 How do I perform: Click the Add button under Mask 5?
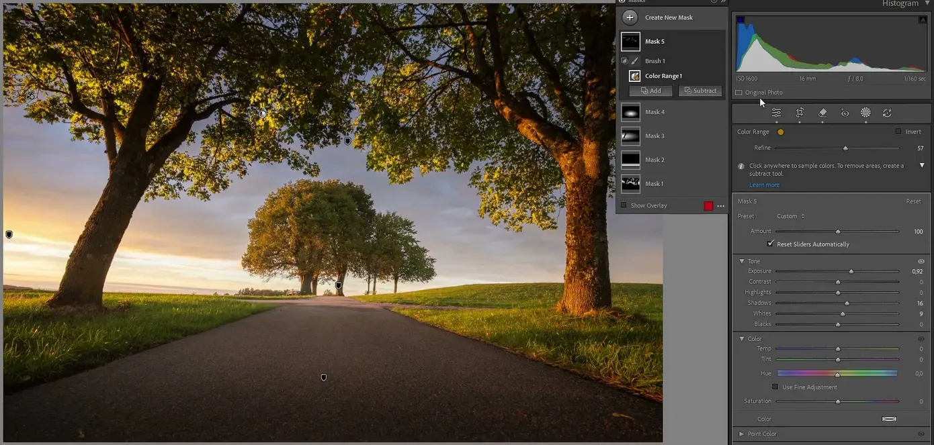coord(650,91)
